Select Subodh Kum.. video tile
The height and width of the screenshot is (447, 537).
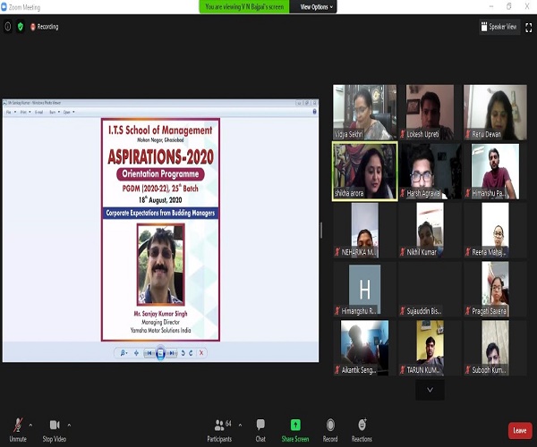tap(495, 348)
